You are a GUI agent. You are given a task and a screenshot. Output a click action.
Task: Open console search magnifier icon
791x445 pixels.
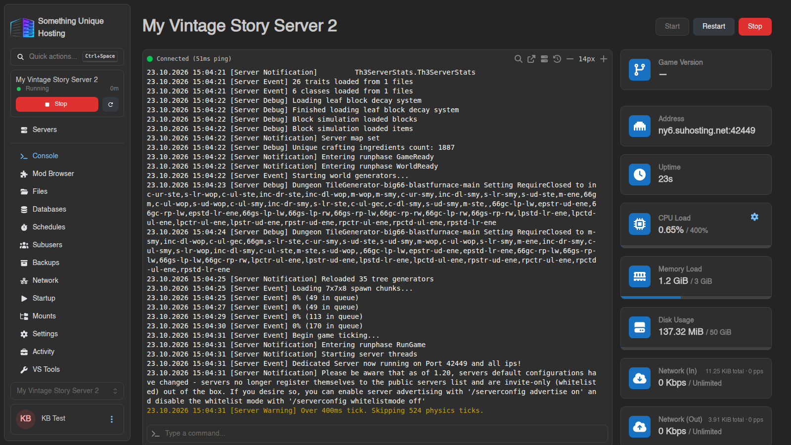tap(518, 59)
